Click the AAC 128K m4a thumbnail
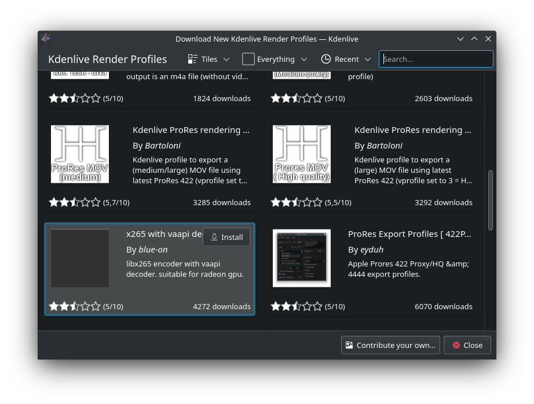The height and width of the screenshot is (404, 534). click(80, 75)
